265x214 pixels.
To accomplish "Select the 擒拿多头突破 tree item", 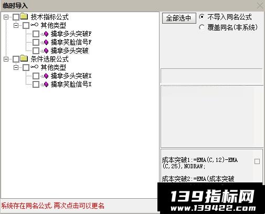I will click(69, 50).
